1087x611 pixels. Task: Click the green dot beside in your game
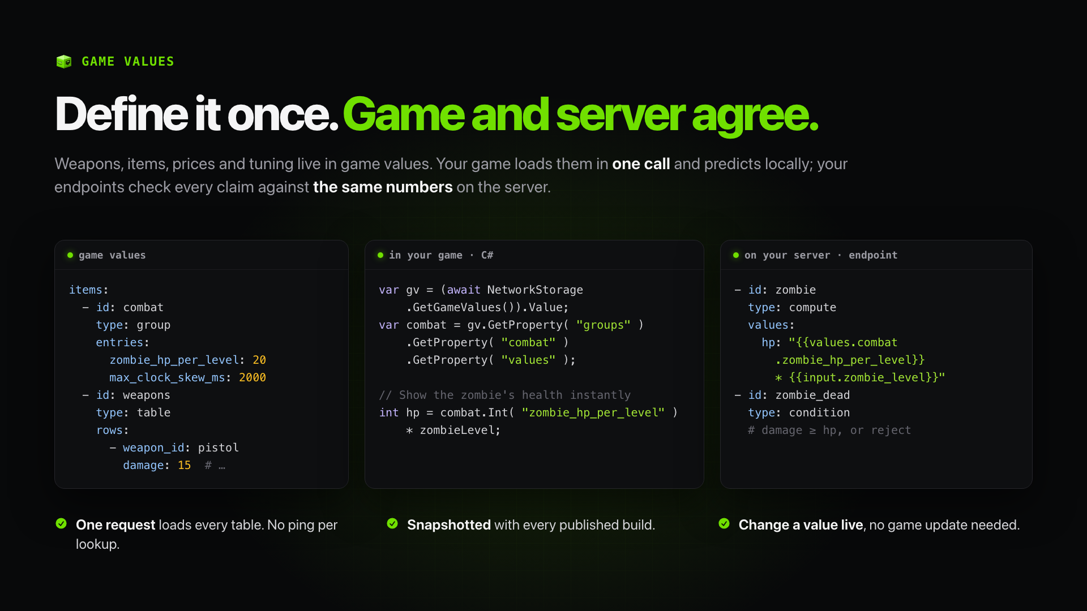(x=380, y=255)
